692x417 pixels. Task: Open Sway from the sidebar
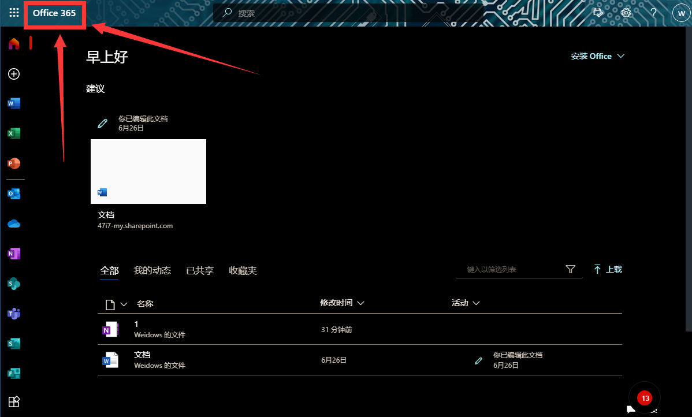tap(14, 344)
